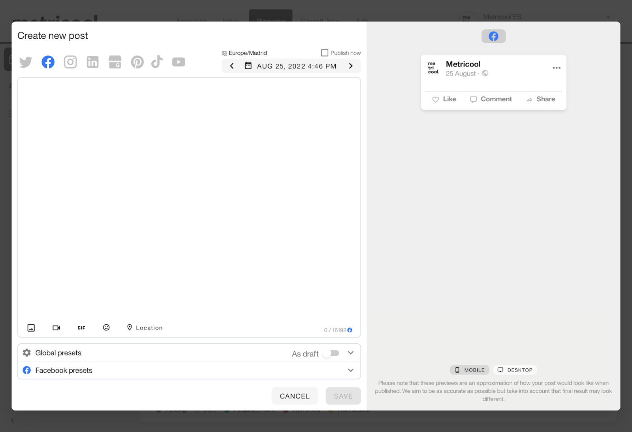Select the Twitter network icon
This screenshot has width=632, height=432.
[26, 62]
